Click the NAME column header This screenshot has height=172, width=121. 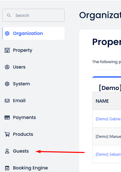click(102, 101)
